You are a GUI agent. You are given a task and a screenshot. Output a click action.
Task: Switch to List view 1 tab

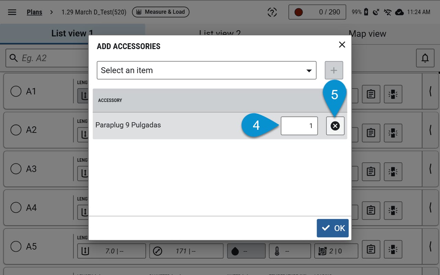[x=73, y=34]
